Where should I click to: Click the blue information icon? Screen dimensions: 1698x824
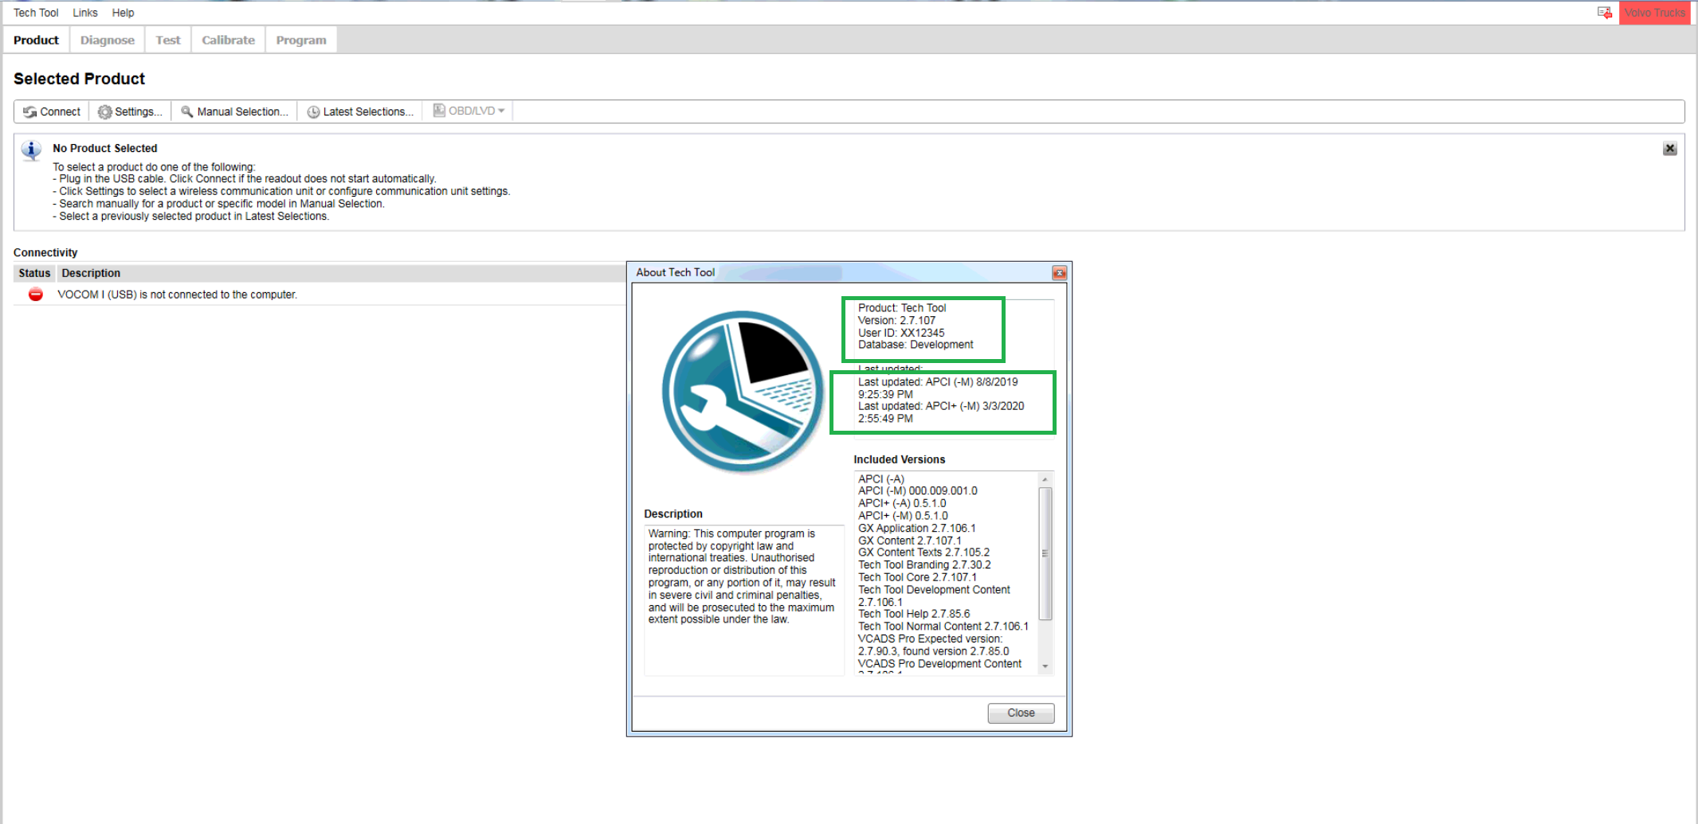click(x=31, y=150)
